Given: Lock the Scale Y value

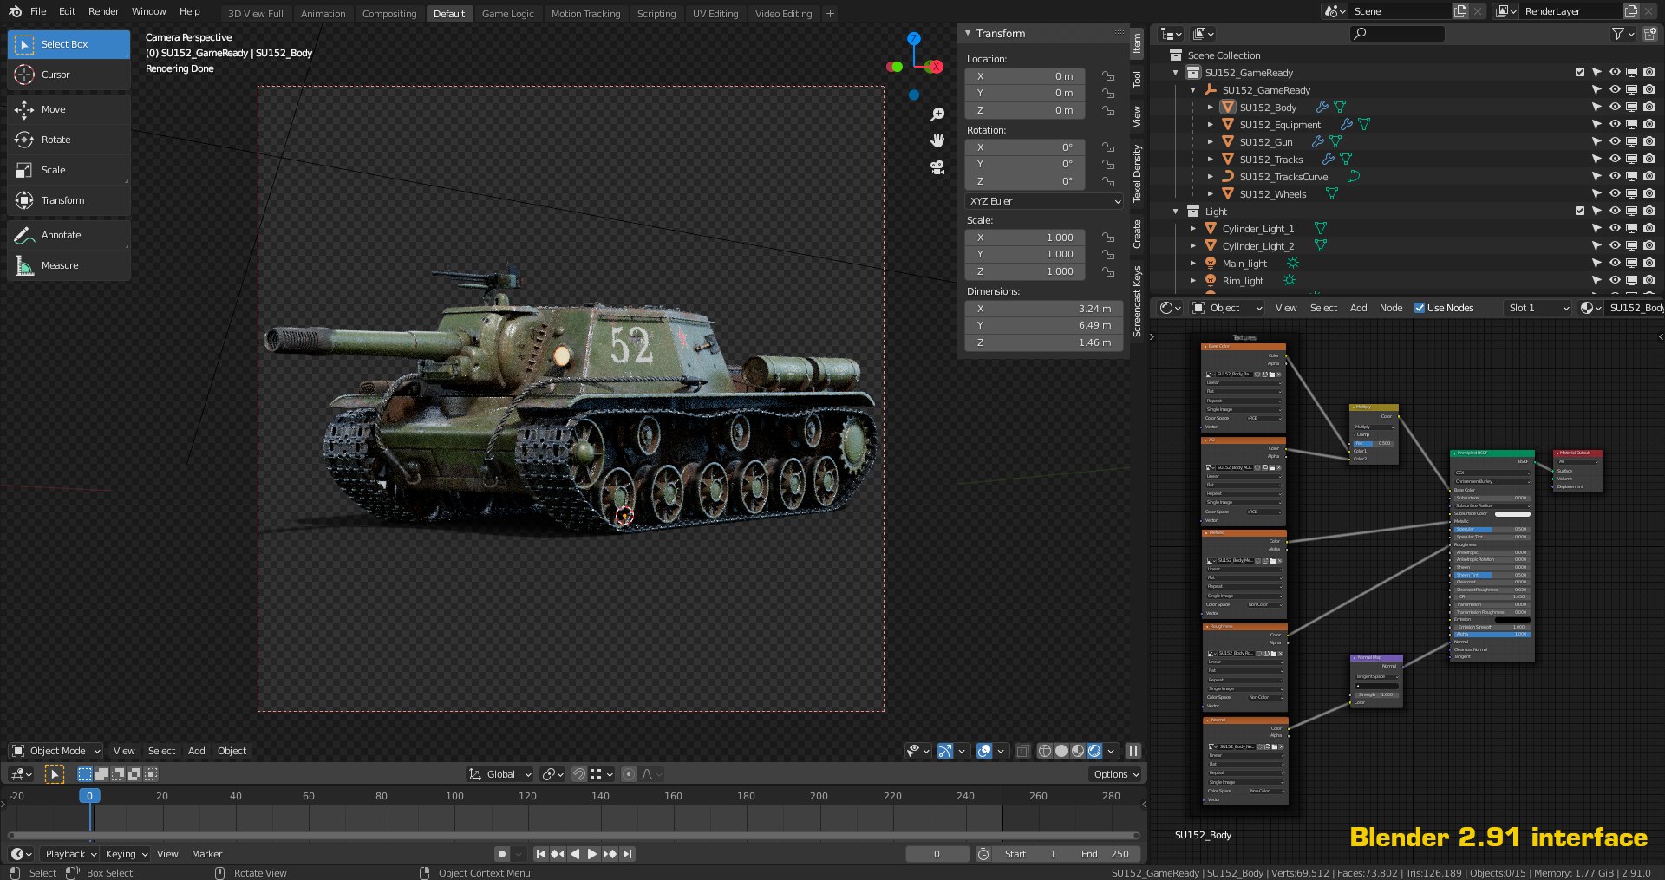Looking at the screenshot, I should click(x=1108, y=254).
